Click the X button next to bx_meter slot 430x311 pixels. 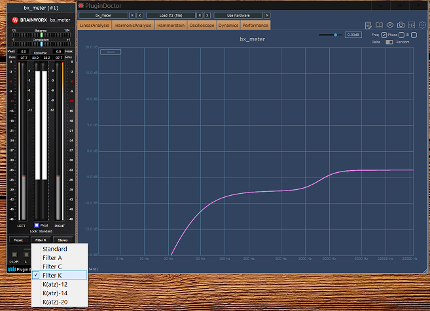click(140, 15)
